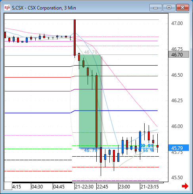Screen dimensions: 193x194
Task: Click the red scroll-right arrow
Action: [185, 186]
